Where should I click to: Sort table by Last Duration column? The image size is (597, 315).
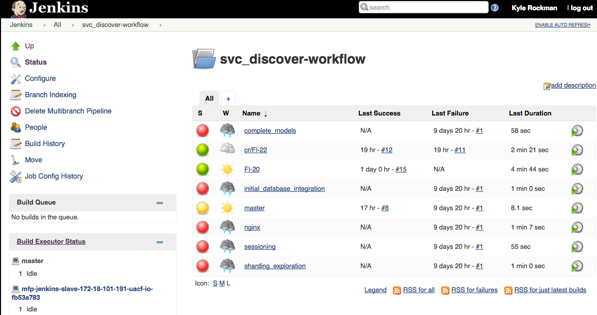[530, 113]
